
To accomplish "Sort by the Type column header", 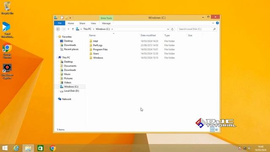I will 167,35.
